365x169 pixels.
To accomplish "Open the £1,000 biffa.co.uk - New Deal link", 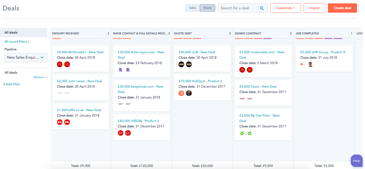I will pyautogui.click(x=79, y=110).
